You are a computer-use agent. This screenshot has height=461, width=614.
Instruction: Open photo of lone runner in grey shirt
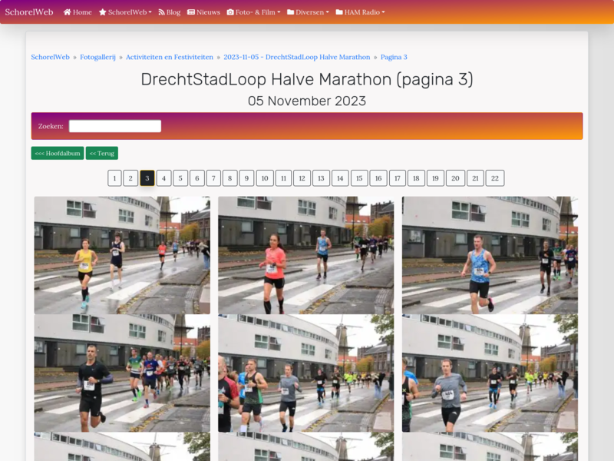click(490, 373)
